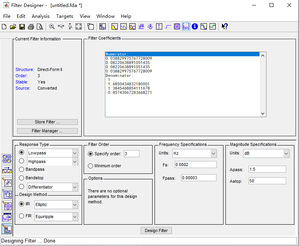
Task: Open the Analysis menu
Action: click(41, 16)
